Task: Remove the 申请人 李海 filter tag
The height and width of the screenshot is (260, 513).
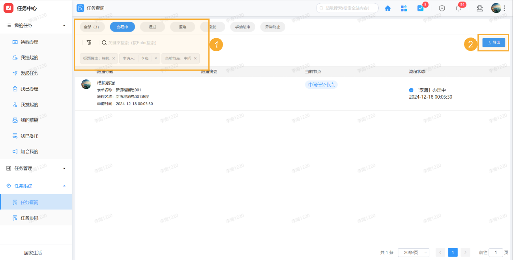Action: (156, 58)
